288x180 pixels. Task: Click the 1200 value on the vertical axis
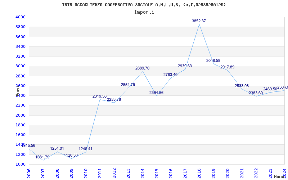click(21, 154)
